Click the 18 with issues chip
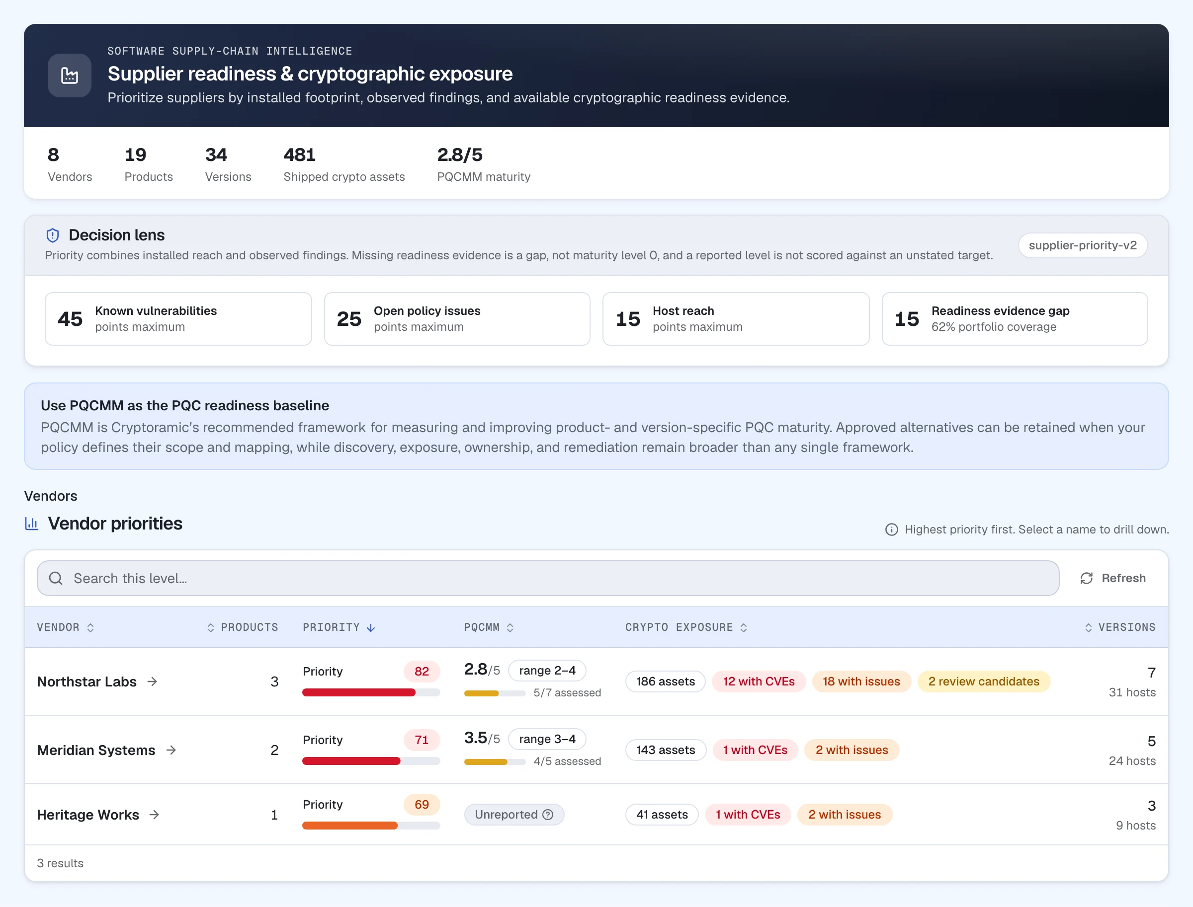1193x907 pixels. [861, 681]
